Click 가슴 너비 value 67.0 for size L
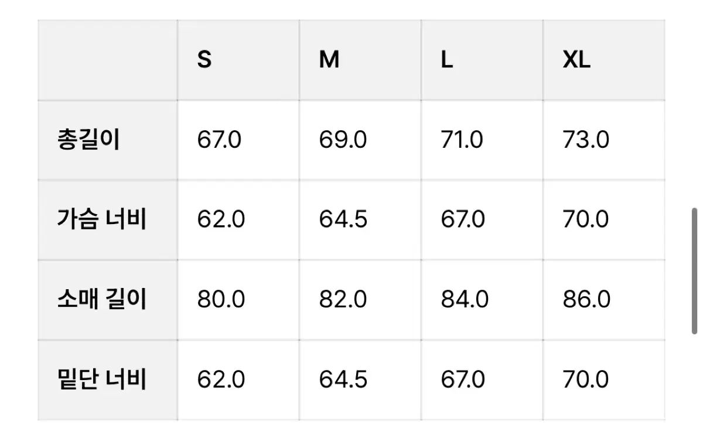703x437 pixels. click(x=463, y=219)
